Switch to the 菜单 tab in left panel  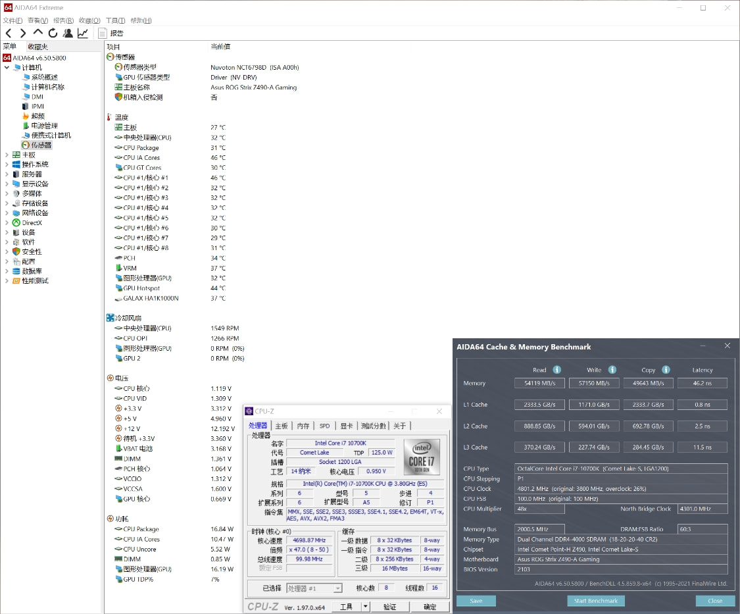click(x=10, y=46)
